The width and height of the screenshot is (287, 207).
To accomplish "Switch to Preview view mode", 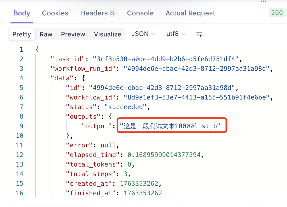I will click(73, 34).
